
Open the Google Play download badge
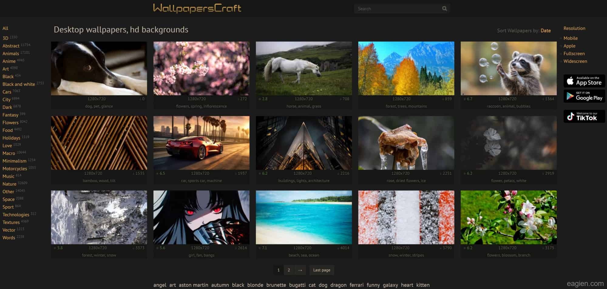pos(584,96)
